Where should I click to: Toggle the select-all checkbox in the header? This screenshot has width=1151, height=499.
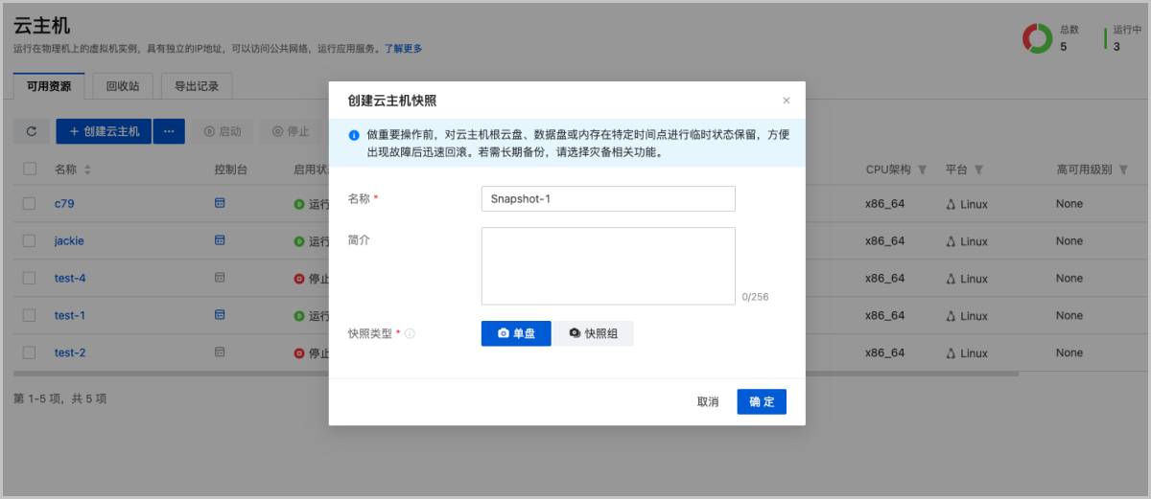[x=30, y=169]
